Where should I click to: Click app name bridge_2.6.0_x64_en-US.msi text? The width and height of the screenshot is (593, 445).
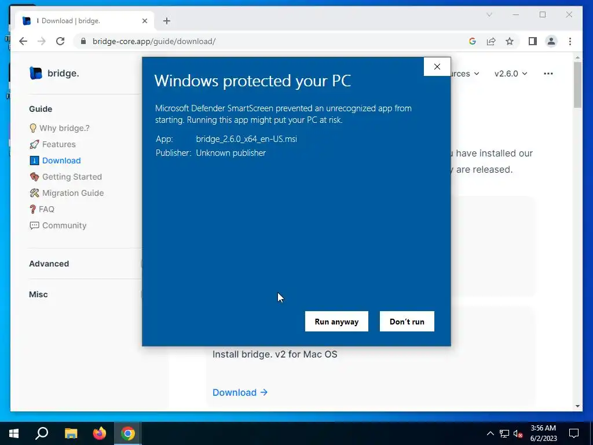click(246, 139)
